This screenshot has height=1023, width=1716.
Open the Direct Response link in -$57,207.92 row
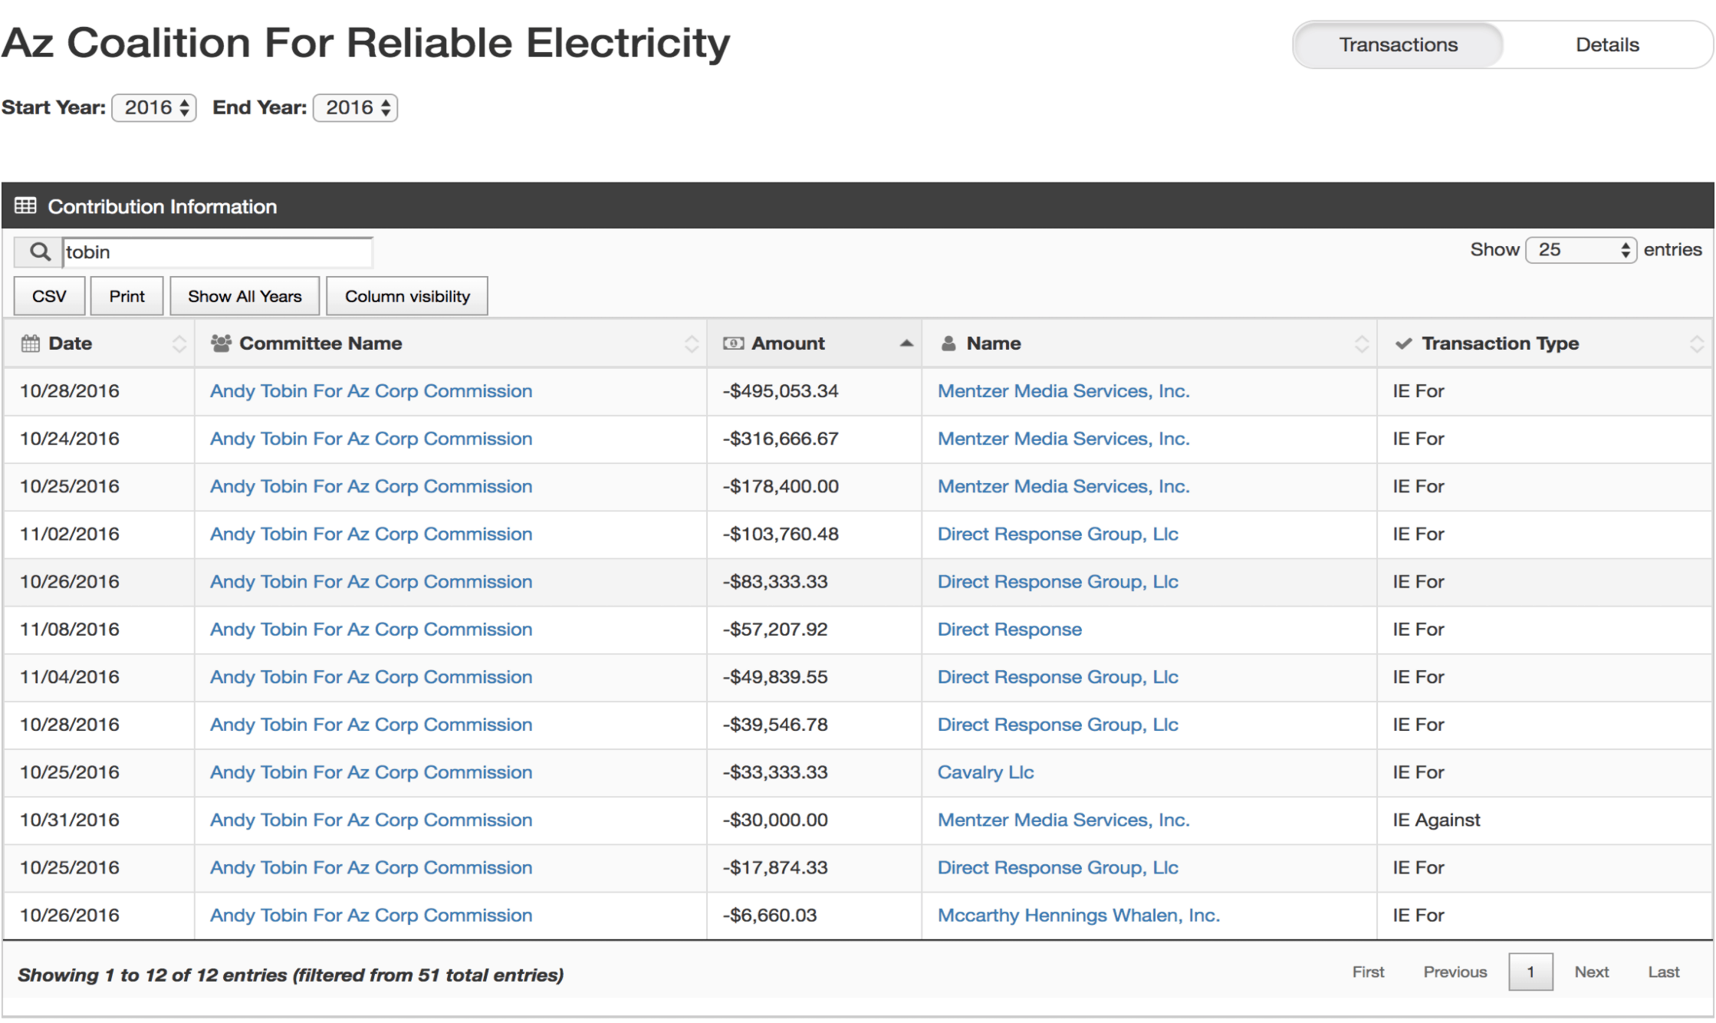1009,629
